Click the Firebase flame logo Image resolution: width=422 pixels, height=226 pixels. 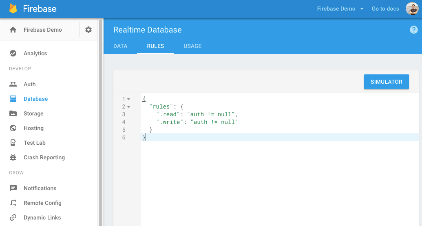[13, 8]
